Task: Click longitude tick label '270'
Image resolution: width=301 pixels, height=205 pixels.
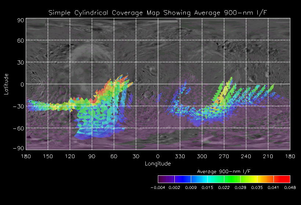Action: [x=224, y=156]
